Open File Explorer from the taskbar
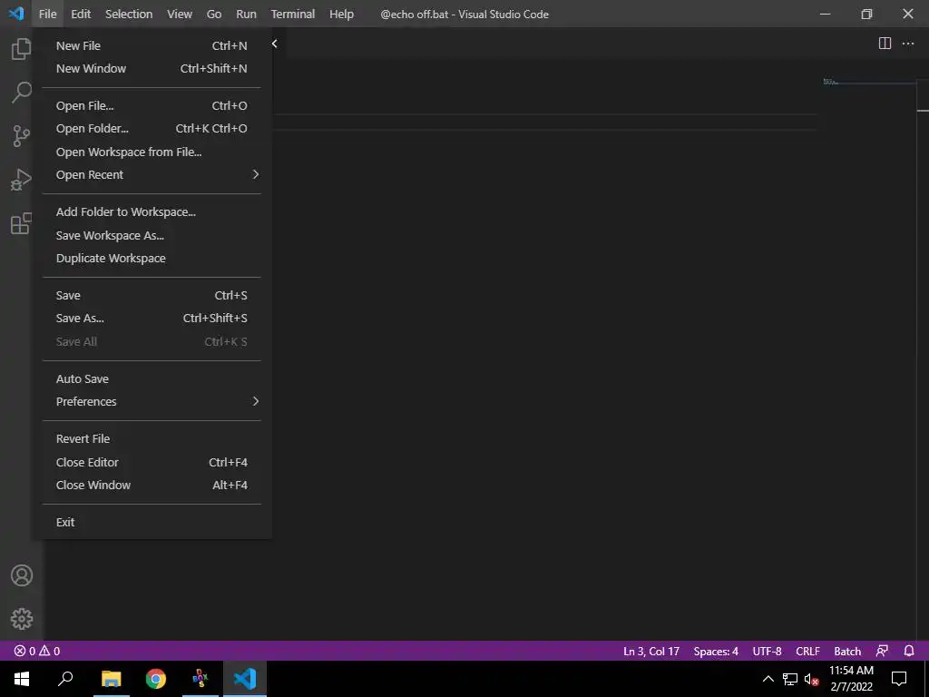The height and width of the screenshot is (697, 929). click(111, 679)
